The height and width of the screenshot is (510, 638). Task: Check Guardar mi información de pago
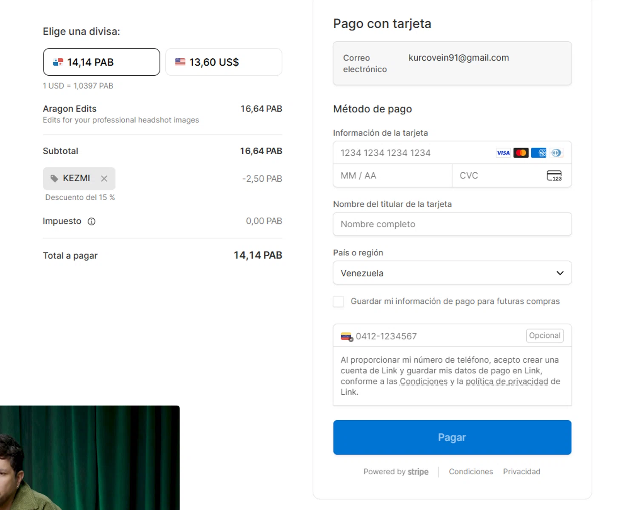point(339,301)
